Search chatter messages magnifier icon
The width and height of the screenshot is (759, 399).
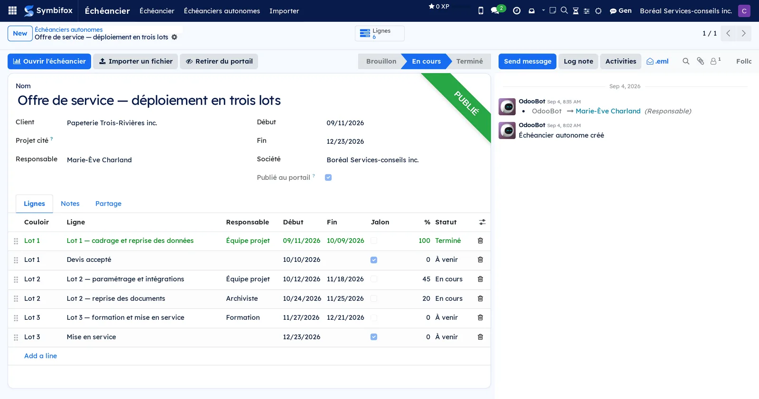click(x=686, y=61)
